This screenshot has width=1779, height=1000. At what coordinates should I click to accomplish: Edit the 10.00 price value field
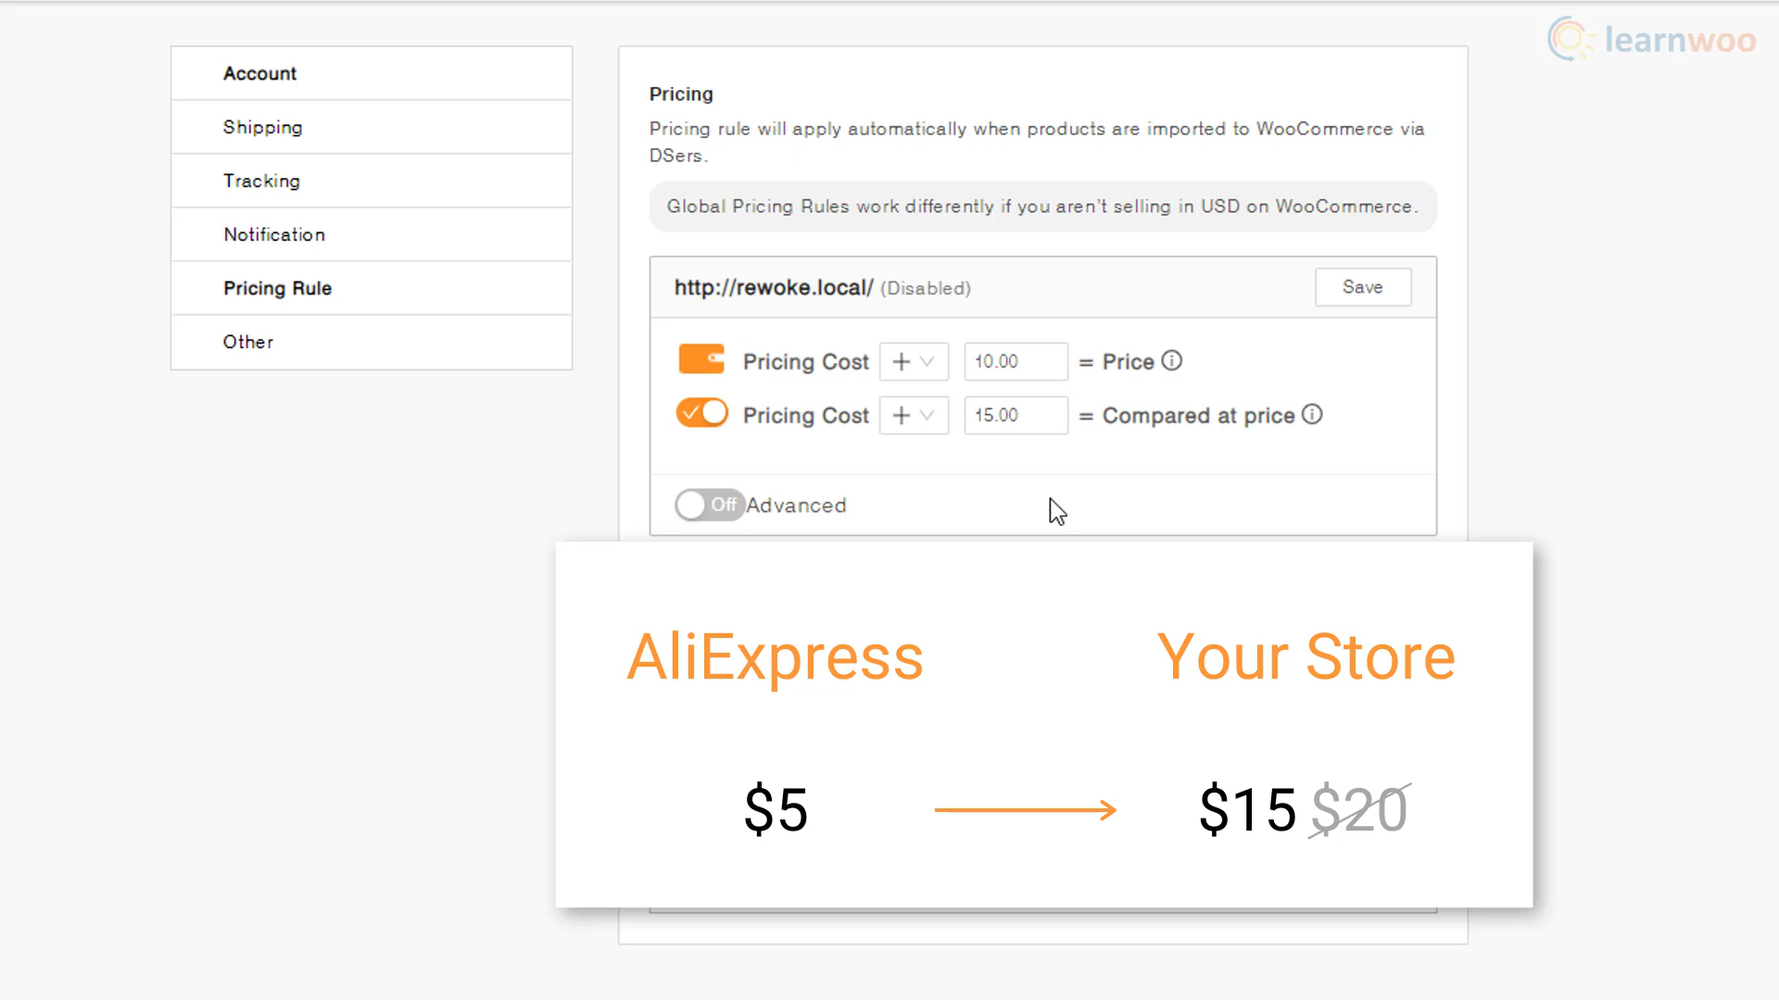[x=1016, y=361]
